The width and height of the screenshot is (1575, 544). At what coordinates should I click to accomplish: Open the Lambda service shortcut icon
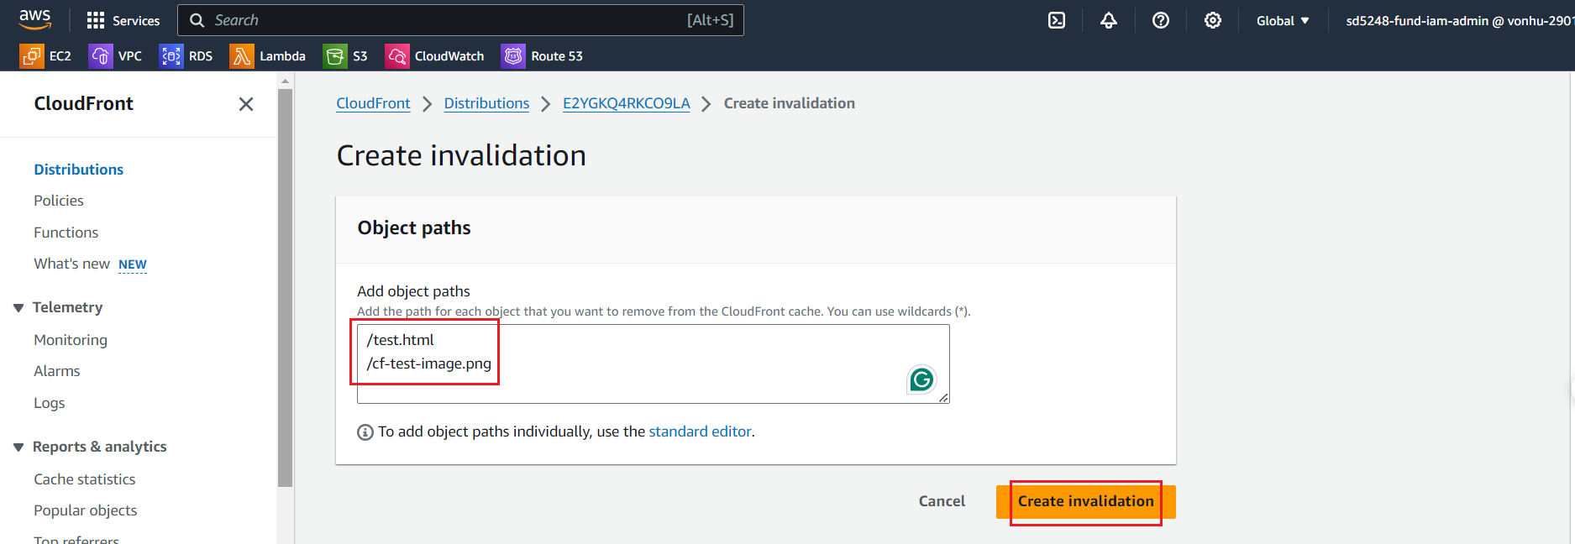tap(242, 56)
